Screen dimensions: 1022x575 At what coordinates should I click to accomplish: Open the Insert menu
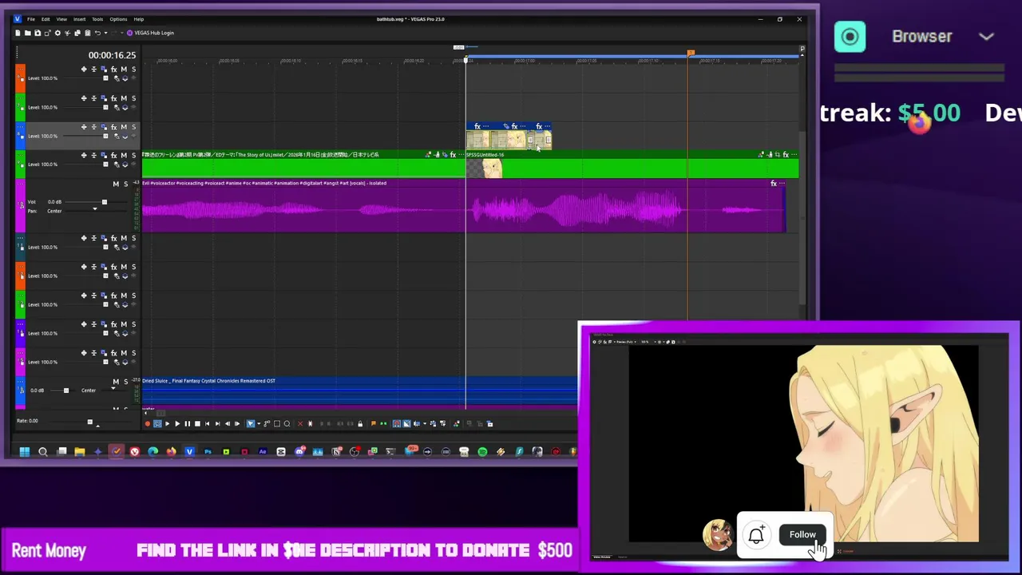click(79, 19)
